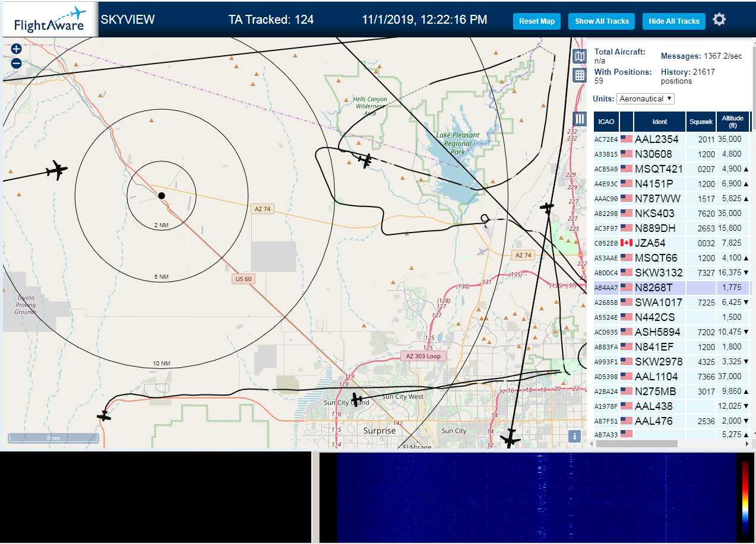Select the MSQT66 aircraft row
The width and height of the screenshot is (756, 544).
pyautogui.click(x=672, y=257)
